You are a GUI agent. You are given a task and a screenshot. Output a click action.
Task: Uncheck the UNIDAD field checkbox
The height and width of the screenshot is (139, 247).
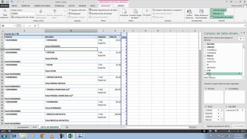point(205,47)
